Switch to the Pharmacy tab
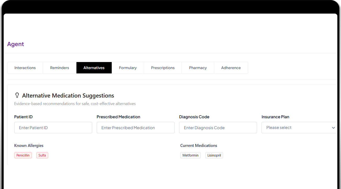 (198, 68)
